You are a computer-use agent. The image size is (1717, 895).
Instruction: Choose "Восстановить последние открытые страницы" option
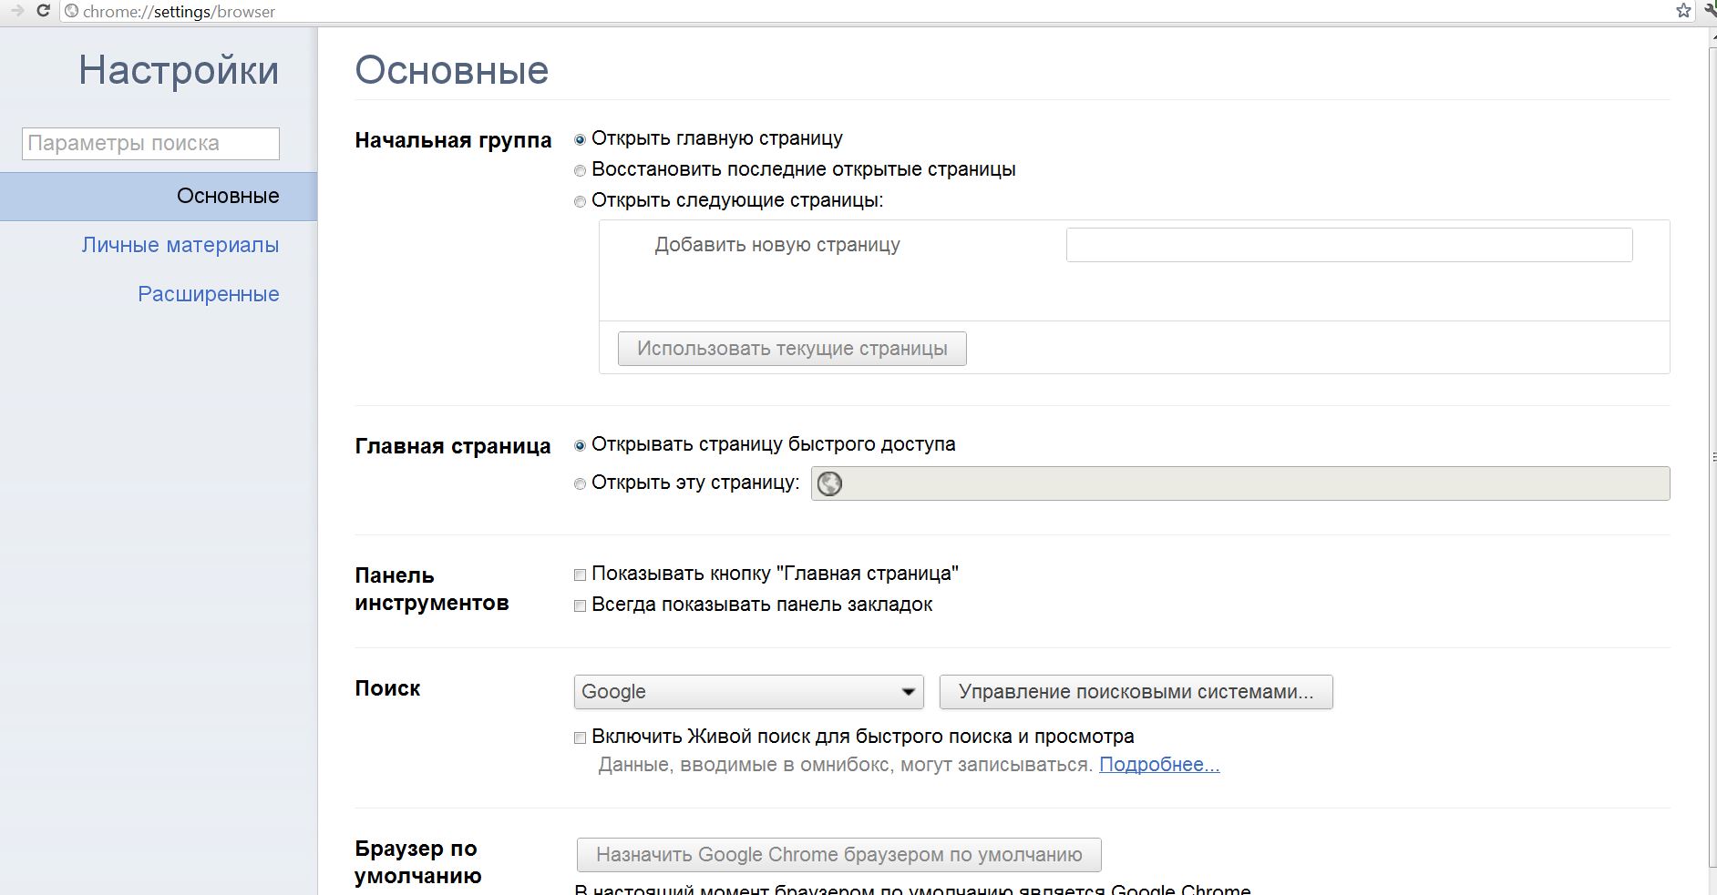coord(580,171)
